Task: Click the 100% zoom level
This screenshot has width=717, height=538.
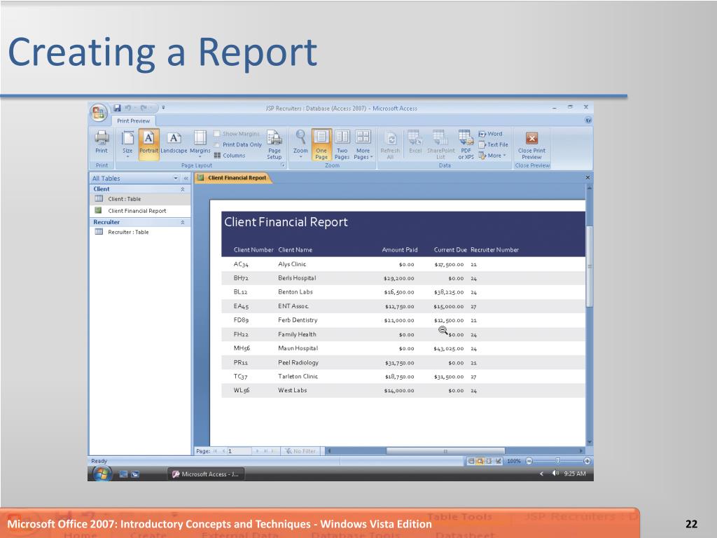Action: [514, 461]
